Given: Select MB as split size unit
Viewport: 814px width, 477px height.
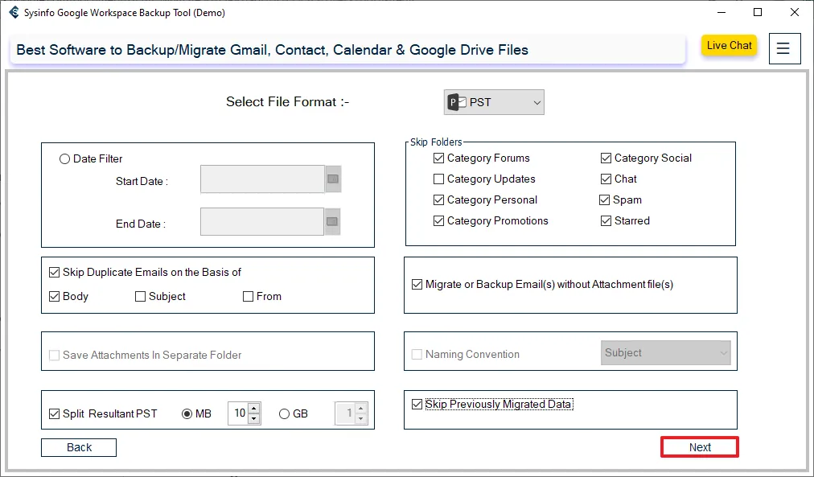Looking at the screenshot, I should point(187,414).
